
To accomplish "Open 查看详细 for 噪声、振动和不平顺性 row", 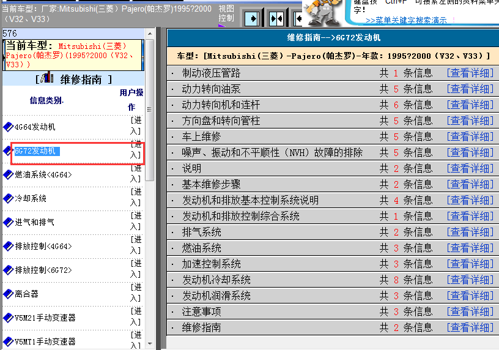I will pyautogui.click(x=470, y=152).
